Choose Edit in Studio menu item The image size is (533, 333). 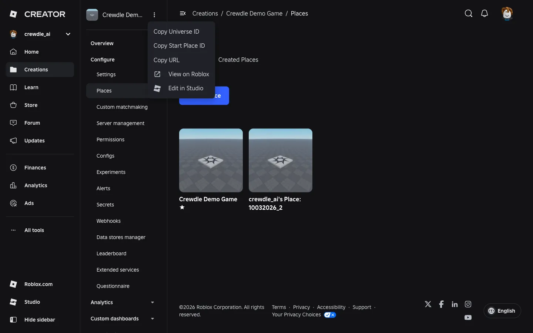[x=181, y=88]
